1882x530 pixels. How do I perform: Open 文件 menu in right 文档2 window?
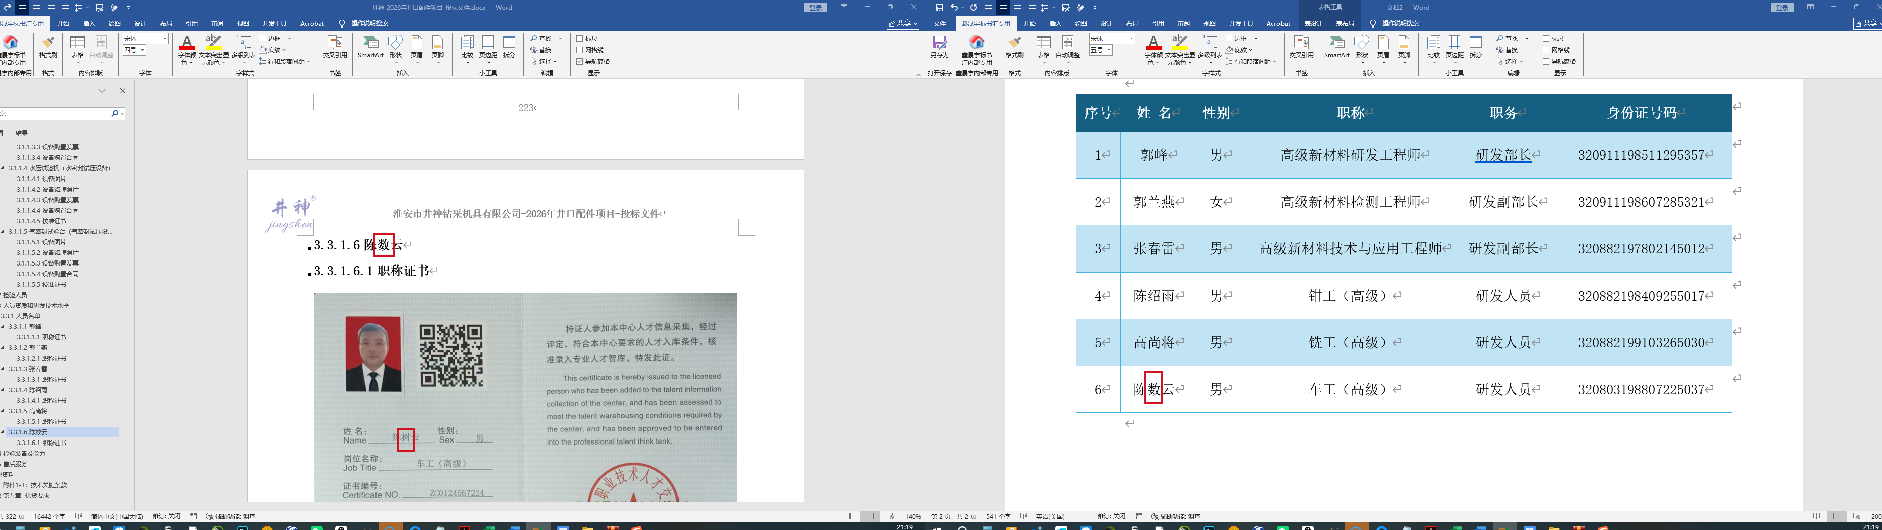click(x=940, y=23)
